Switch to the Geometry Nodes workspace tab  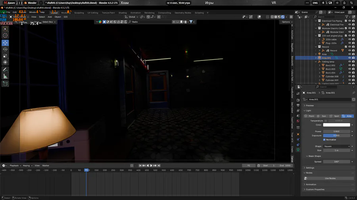tap(183, 13)
